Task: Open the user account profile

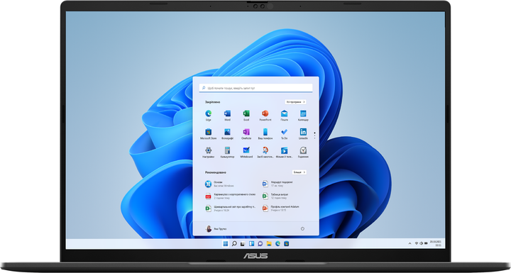Action: pyautogui.click(x=216, y=229)
